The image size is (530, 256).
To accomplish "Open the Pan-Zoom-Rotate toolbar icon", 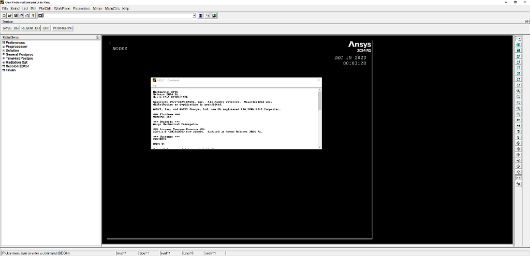I will [21, 16].
